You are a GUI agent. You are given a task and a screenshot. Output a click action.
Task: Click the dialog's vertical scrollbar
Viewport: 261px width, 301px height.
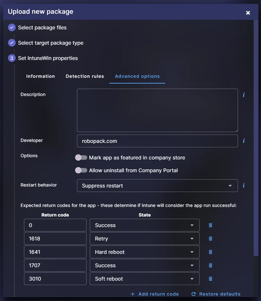click(256, 138)
